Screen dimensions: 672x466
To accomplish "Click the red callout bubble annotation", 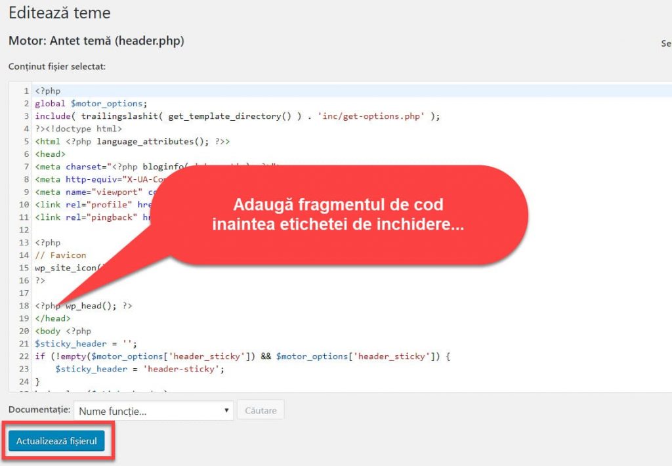I will pos(338,215).
